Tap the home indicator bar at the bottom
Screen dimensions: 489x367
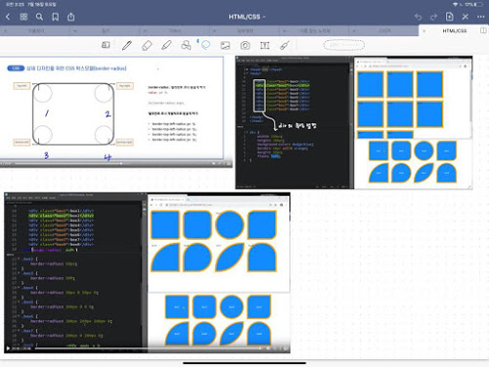coord(244,362)
